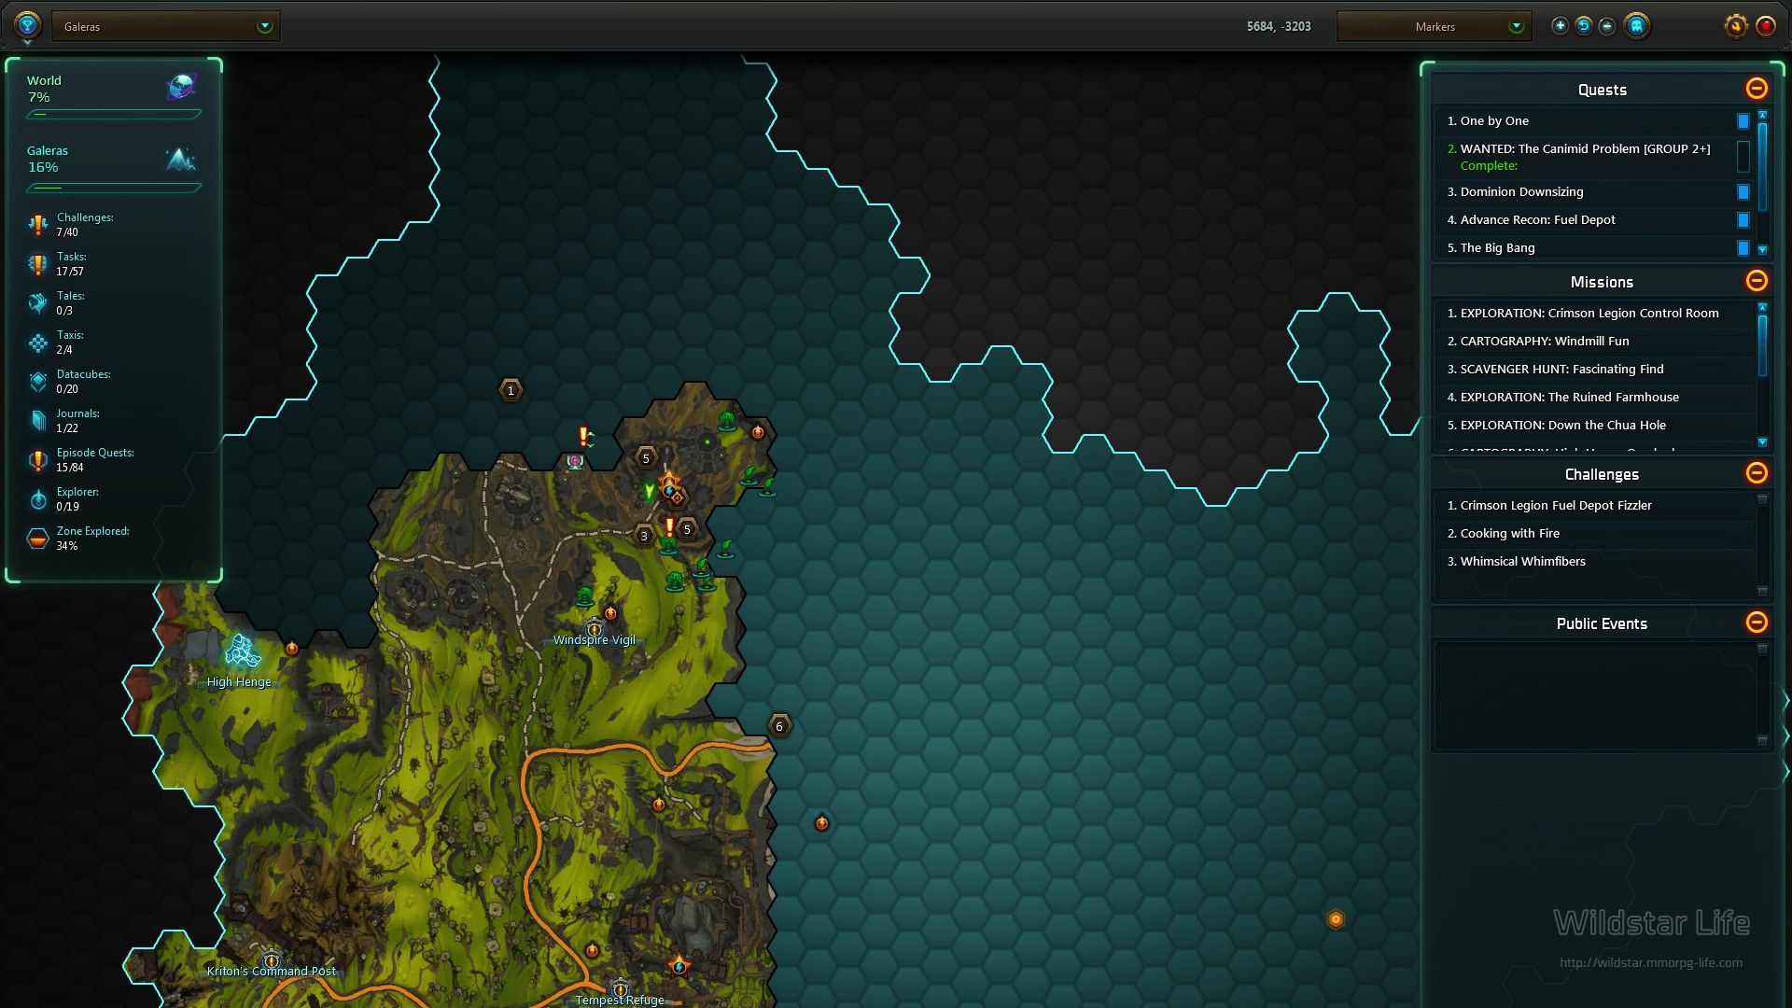The image size is (1792, 1008).
Task: Toggle the Dominion Downsizing quest checkbox
Action: [1743, 192]
